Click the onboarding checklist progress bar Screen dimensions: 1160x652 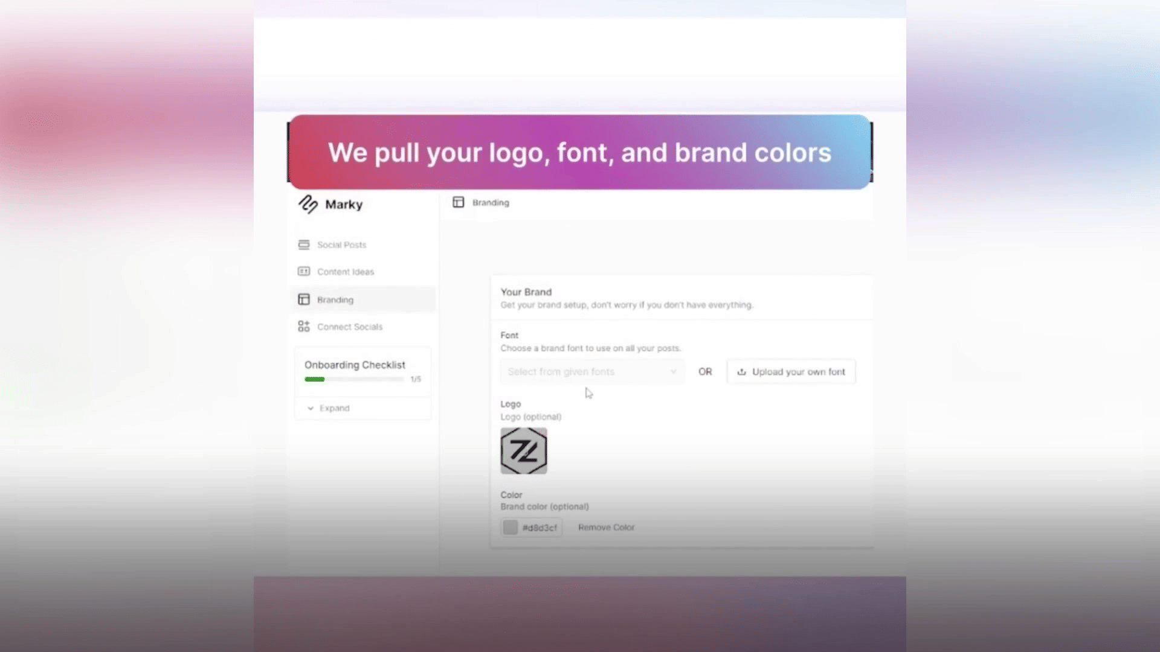pyautogui.click(x=355, y=379)
